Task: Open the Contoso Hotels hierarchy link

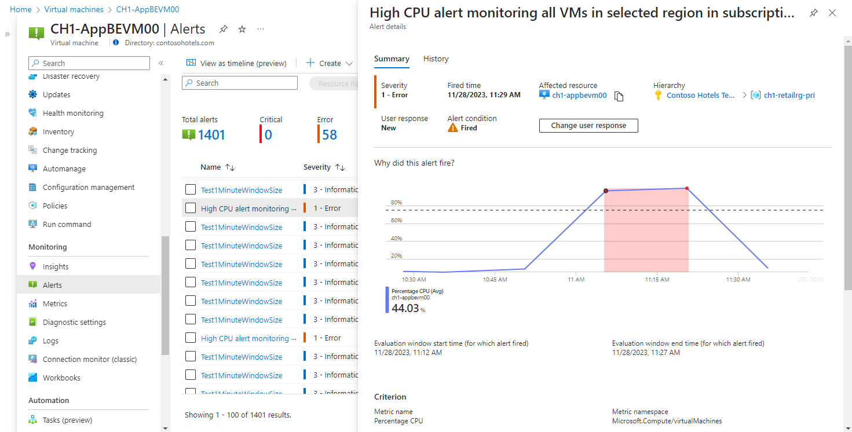Action: click(701, 96)
